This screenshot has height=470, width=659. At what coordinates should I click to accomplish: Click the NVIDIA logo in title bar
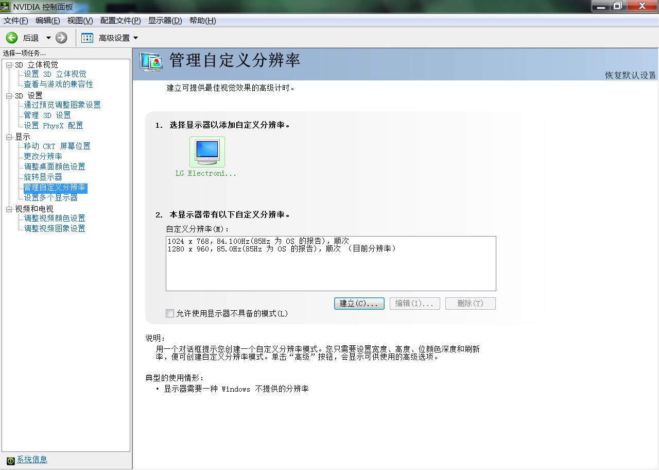point(6,6)
